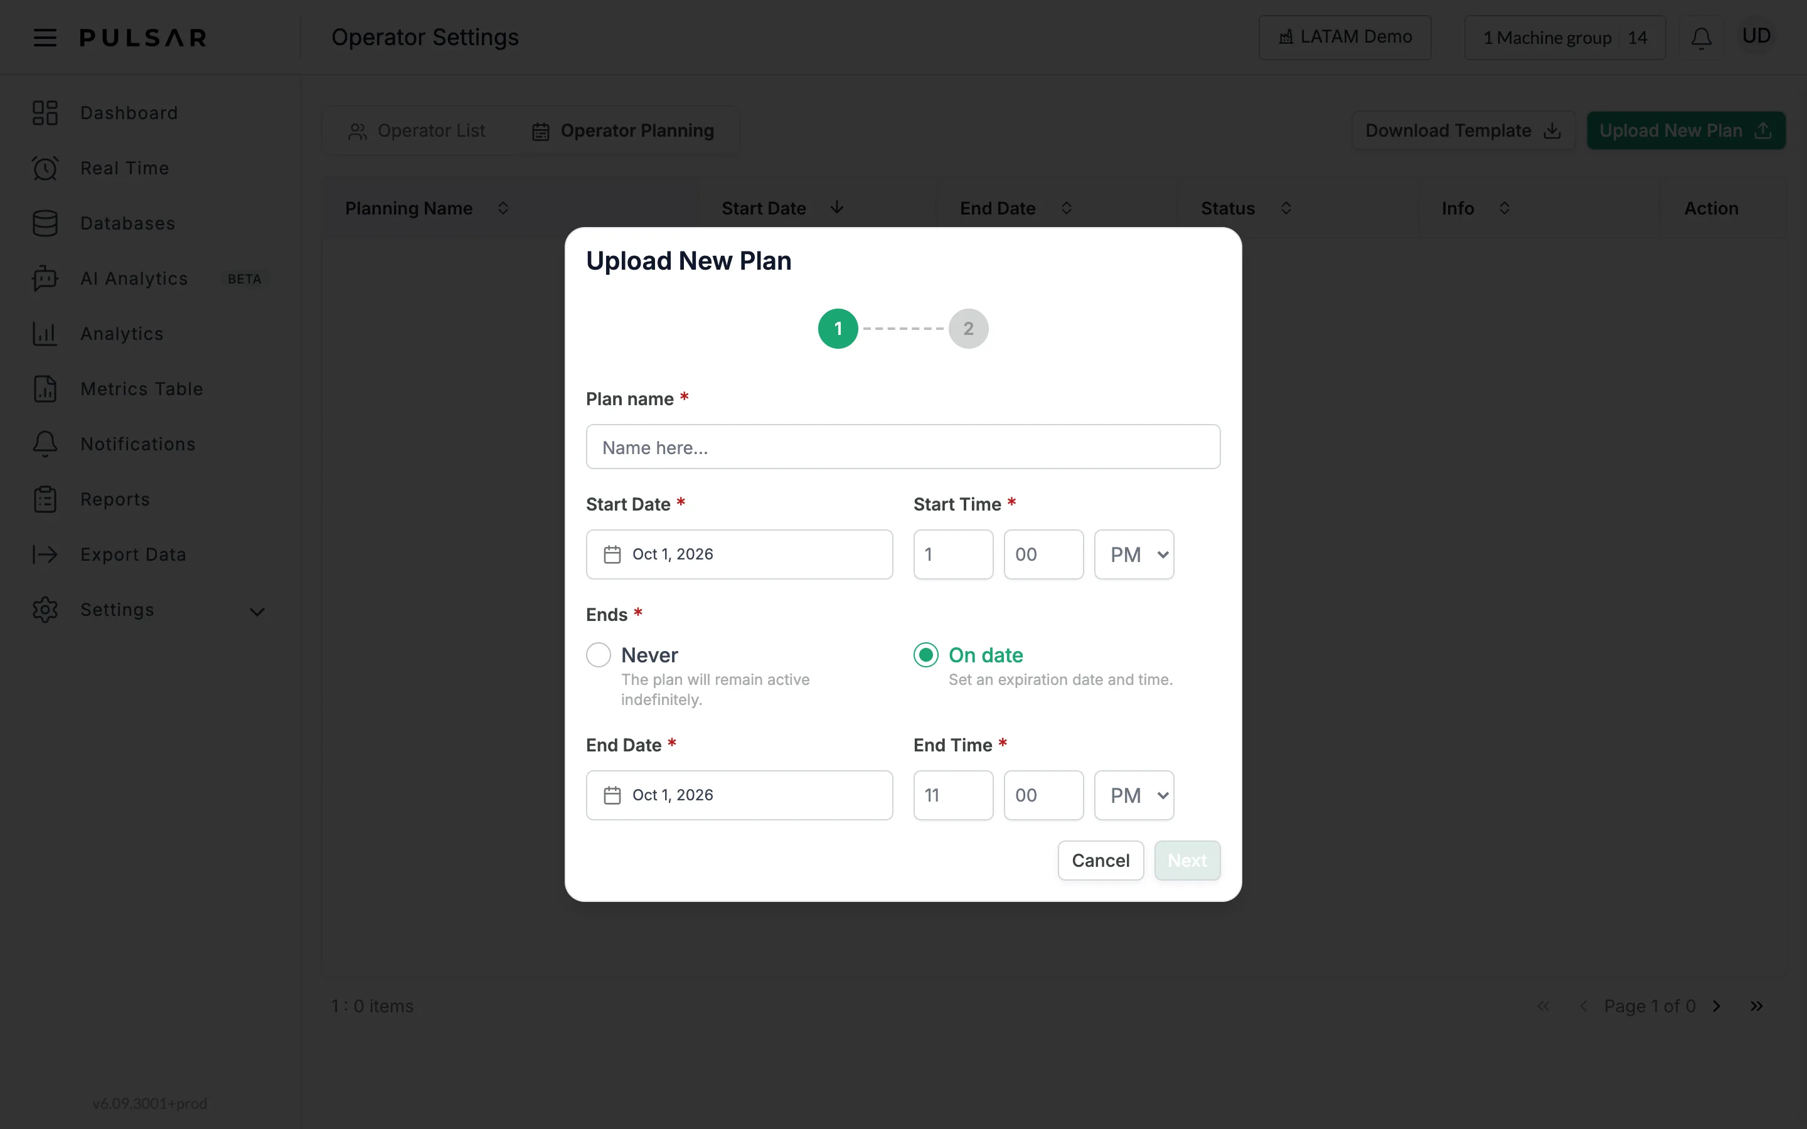Go to next page chevron
1807x1129 pixels.
[1717, 1007]
